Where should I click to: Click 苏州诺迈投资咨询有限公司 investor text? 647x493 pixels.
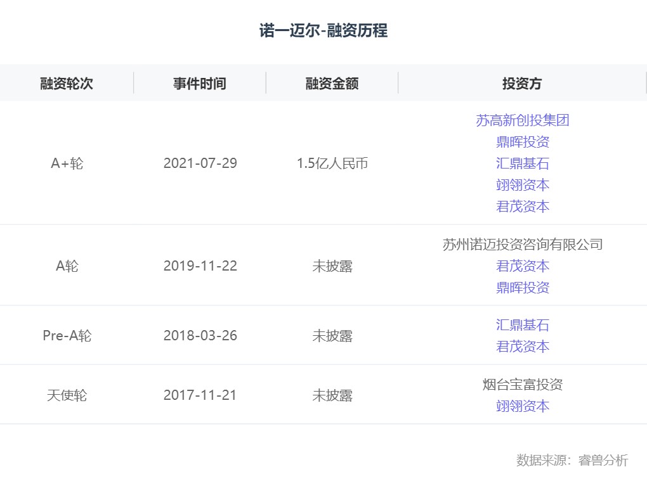click(x=523, y=245)
